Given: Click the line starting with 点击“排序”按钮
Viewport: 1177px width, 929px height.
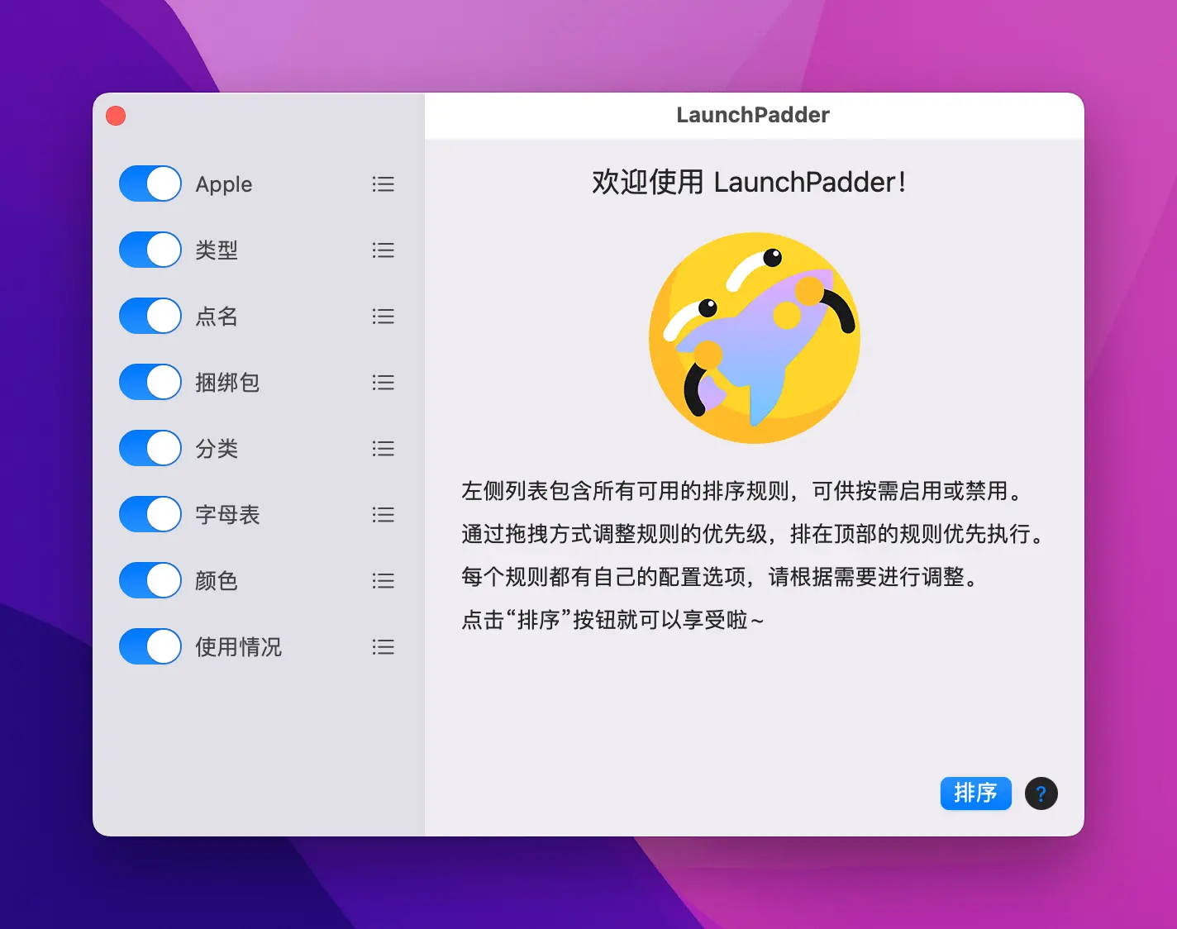Looking at the screenshot, I should coord(612,620).
